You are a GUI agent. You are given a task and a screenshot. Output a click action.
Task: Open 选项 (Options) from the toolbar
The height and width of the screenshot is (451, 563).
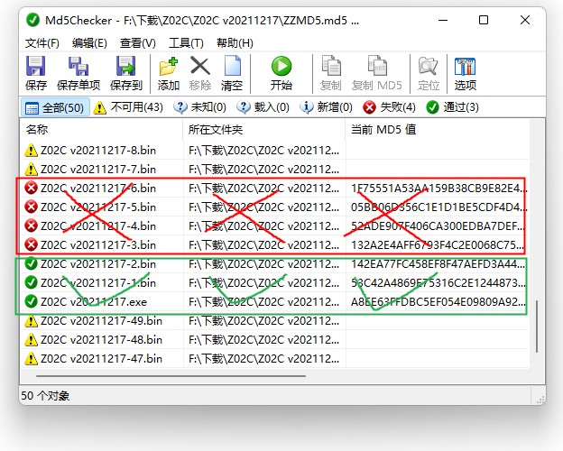466,72
